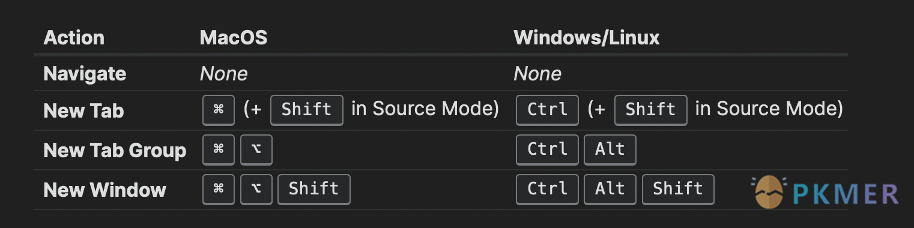Click the Action column header
This screenshot has height=228, width=914.
click(74, 38)
